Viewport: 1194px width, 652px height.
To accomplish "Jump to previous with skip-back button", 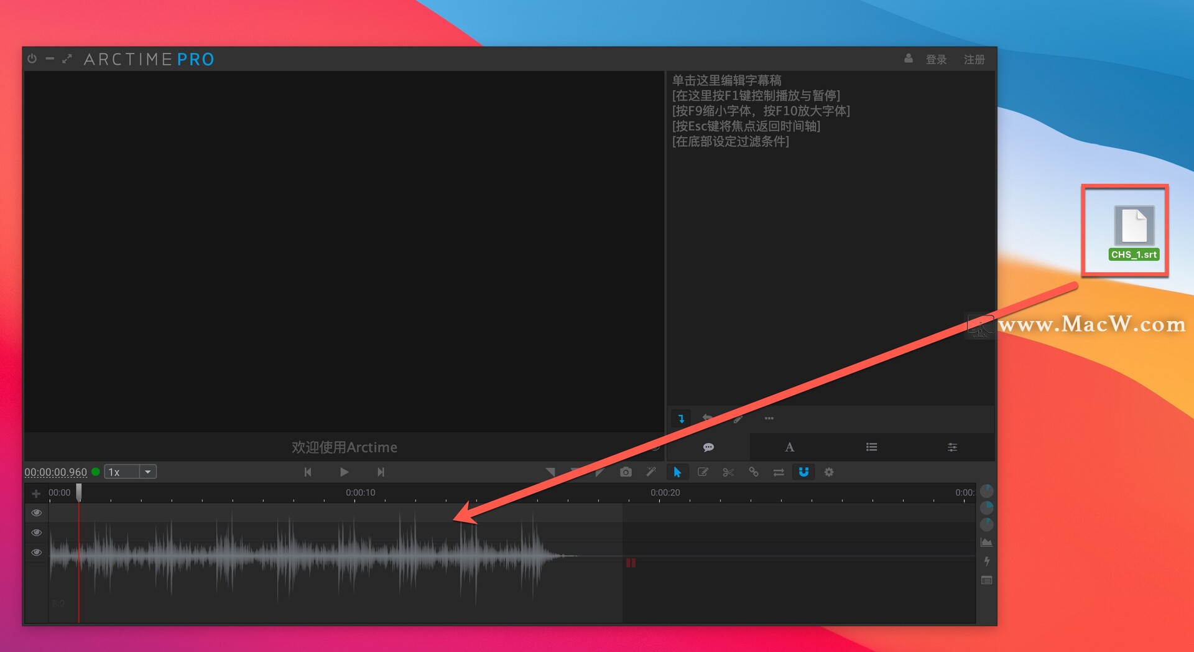I will tap(308, 472).
